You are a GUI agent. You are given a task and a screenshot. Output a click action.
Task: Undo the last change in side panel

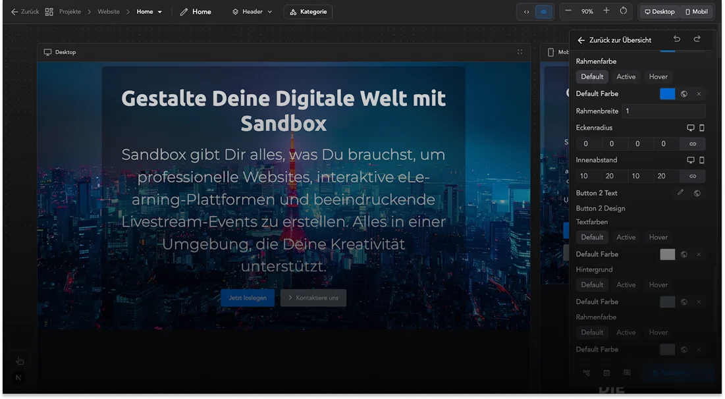point(677,39)
